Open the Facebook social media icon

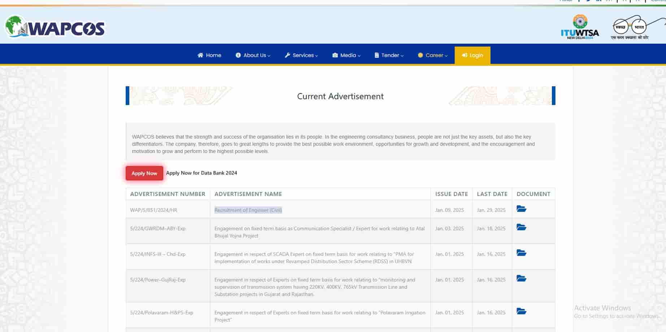pyautogui.click(x=579, y=1)
